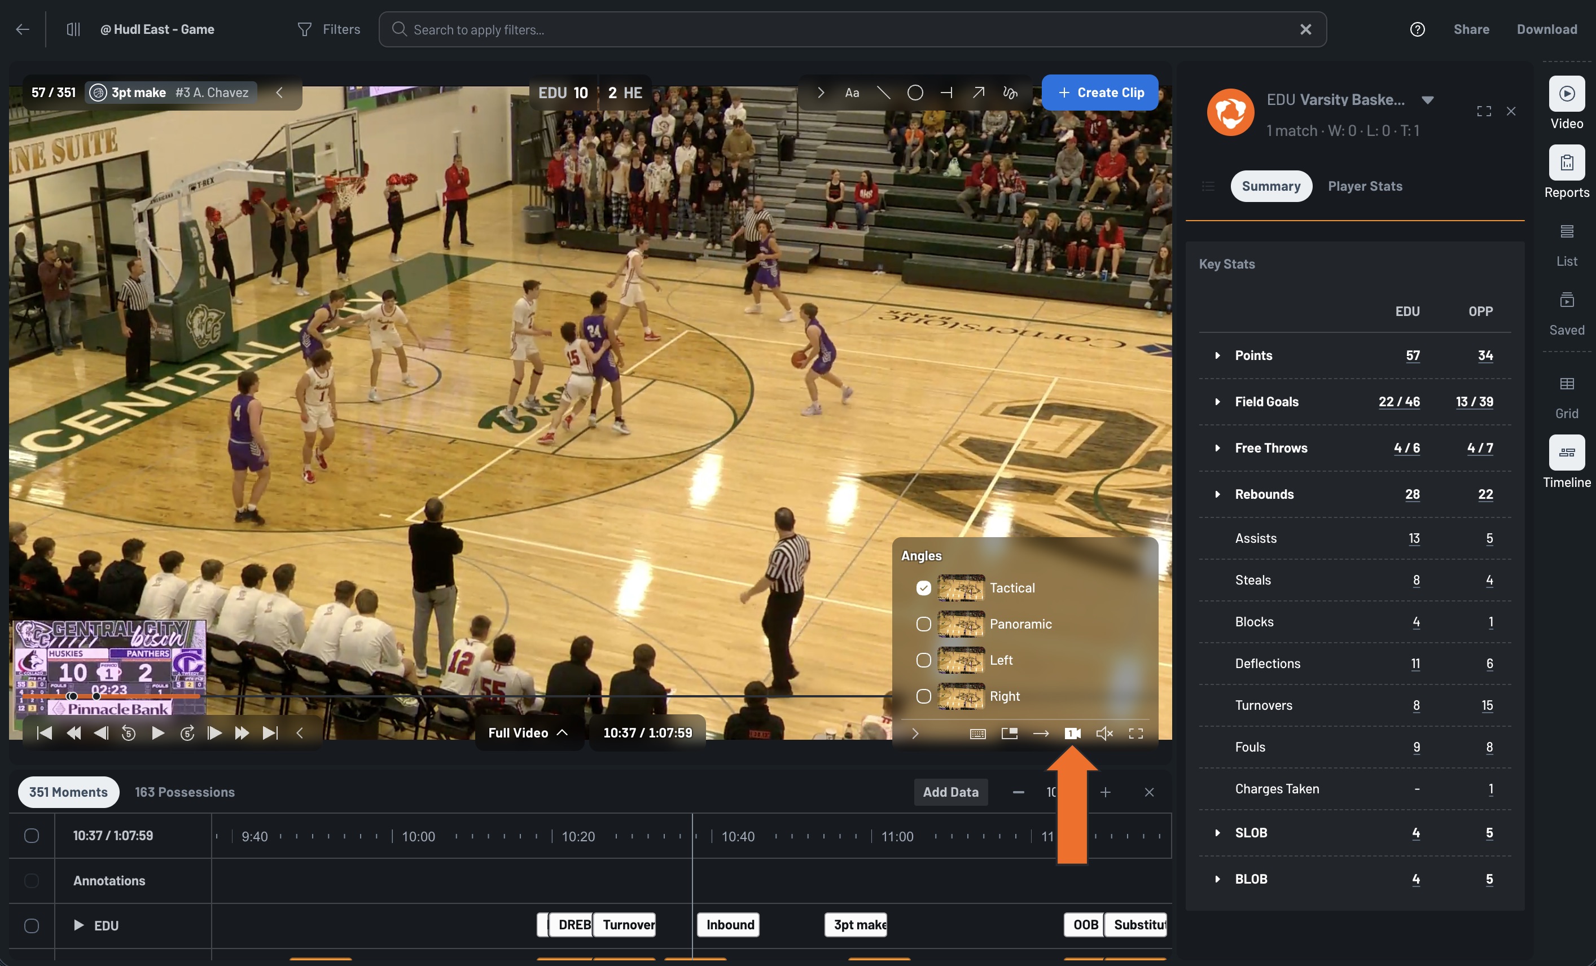The height and width of the screenshot is (966, 1596).
Task: Enter fullscreen video mode
Action: [x=1135, y=733]
